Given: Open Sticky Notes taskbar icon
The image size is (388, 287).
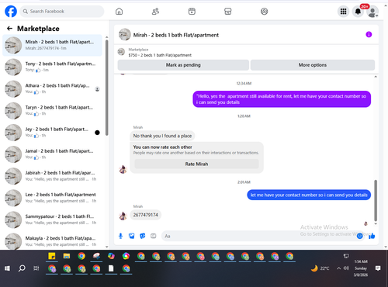Looking at the screenshot, I should 52,256.
